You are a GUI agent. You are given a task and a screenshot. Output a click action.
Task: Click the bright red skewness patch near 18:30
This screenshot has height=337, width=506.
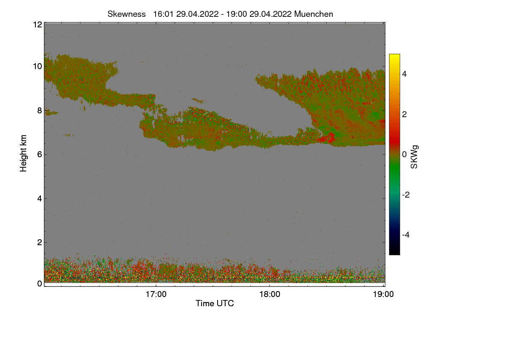328,137
